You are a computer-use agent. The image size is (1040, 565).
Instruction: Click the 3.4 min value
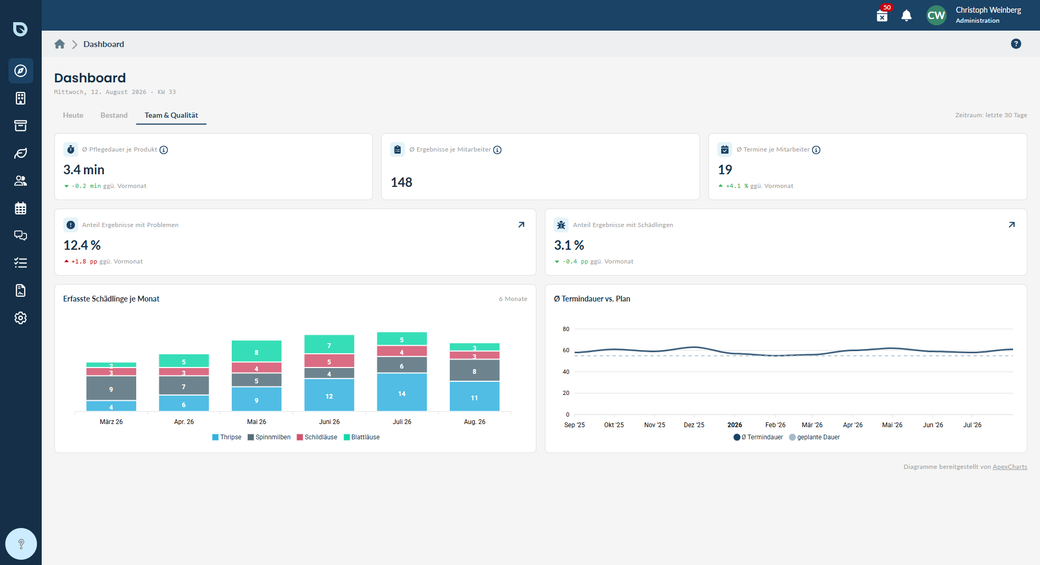(84, 170)
